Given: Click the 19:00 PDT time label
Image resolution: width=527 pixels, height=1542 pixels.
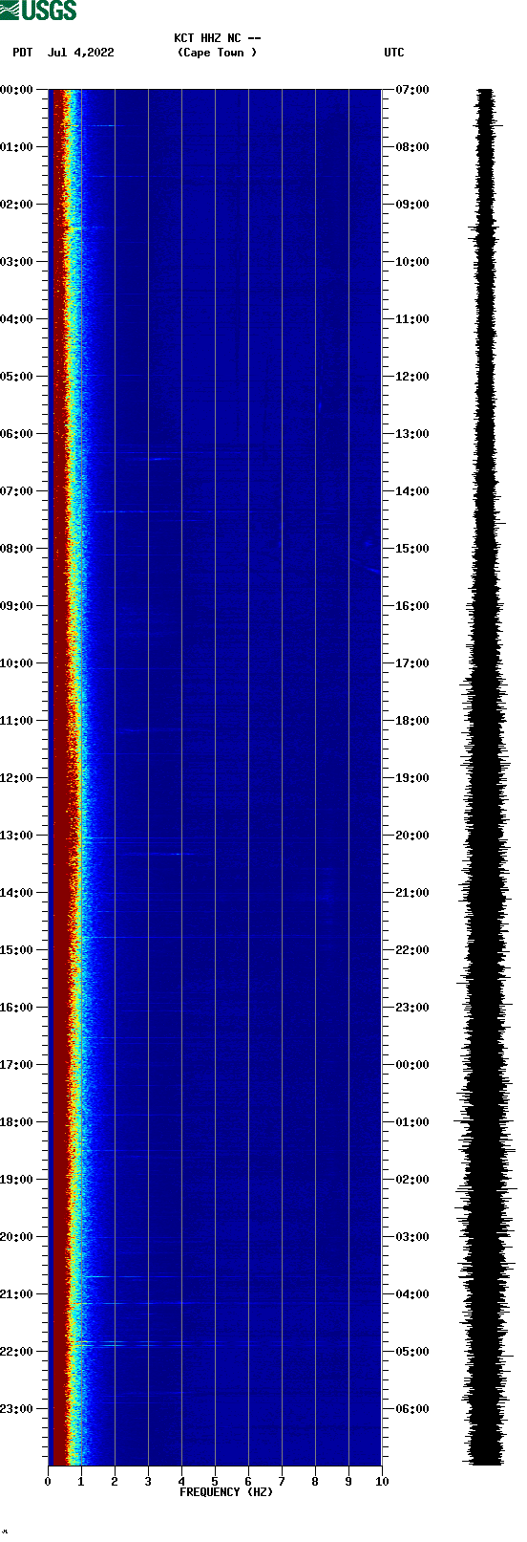Looking at the screenshot, I should point(17,1180).
